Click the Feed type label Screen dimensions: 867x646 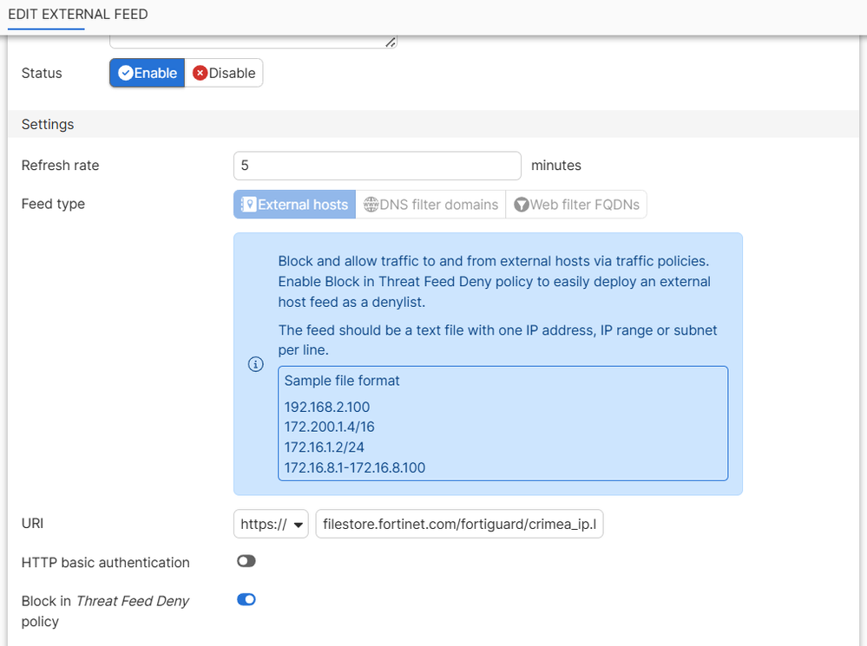point(53,205)
